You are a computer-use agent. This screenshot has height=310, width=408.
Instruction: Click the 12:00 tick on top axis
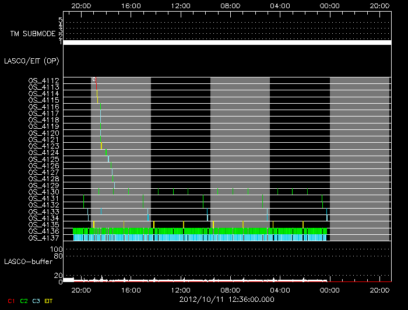181,5
